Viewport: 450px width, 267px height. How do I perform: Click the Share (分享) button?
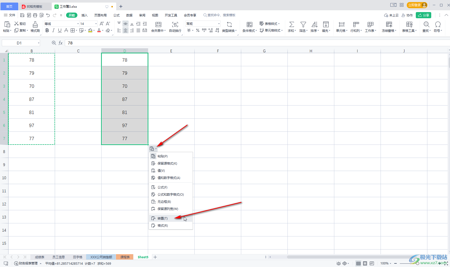(424, 15)
